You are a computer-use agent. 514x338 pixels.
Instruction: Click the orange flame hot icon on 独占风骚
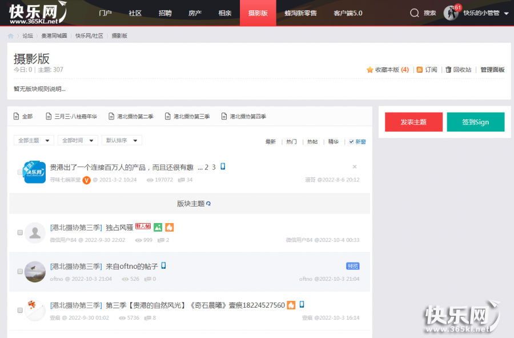[x=170, y=227]
